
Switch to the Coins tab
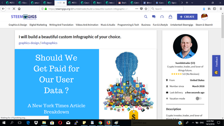(160, 3)
